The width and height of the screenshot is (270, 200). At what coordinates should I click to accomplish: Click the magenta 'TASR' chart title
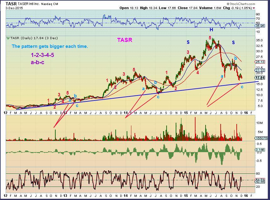click(125, 40)
